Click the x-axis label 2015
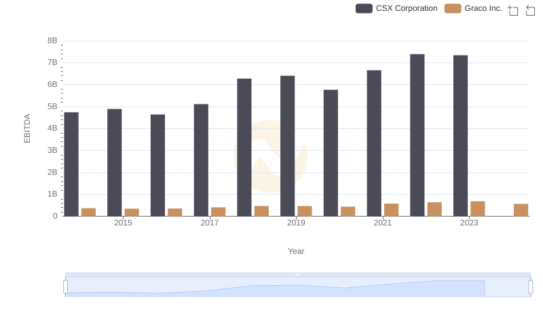 tap(123, 223)
